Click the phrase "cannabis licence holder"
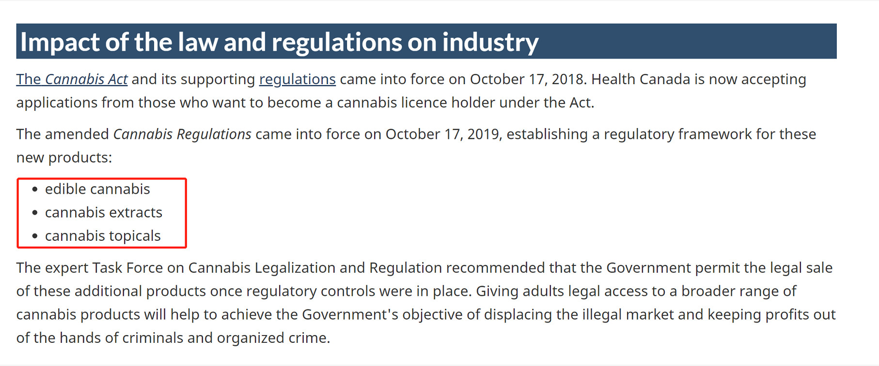879x366 pixels. click(416, 103)
